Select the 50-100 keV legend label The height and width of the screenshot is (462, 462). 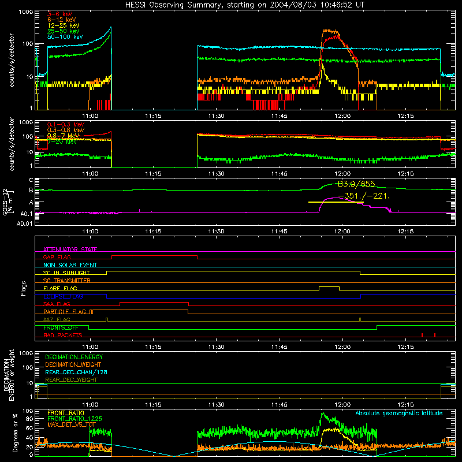(65, 37)
